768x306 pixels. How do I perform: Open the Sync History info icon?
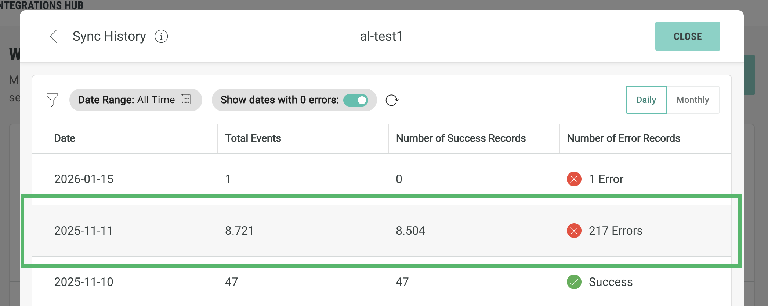point(161,36)
